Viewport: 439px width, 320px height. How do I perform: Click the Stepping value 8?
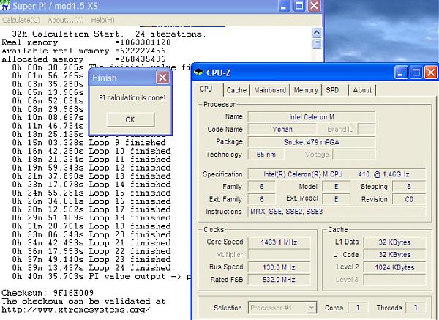[409, 187]
